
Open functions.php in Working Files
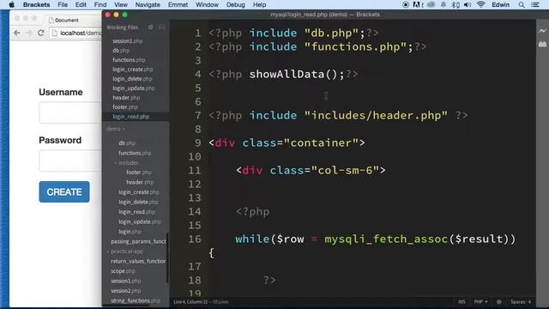click(x=129, y=60)
